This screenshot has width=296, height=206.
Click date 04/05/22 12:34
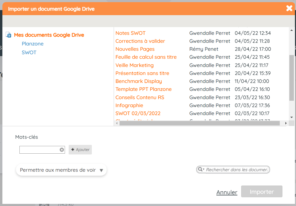click(x=253, y=33)
